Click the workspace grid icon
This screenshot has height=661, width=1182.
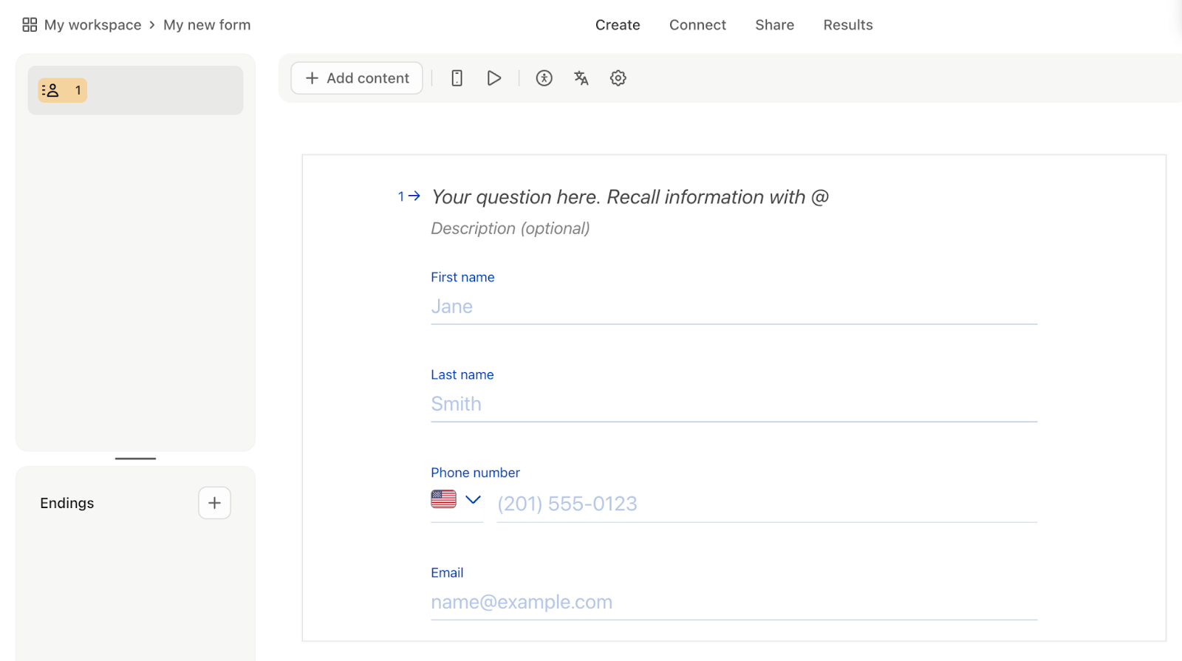pyautogui.click(x=30, y=25)
